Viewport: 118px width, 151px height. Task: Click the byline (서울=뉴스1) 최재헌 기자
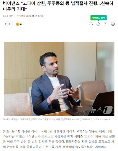[x=20, y=131]
